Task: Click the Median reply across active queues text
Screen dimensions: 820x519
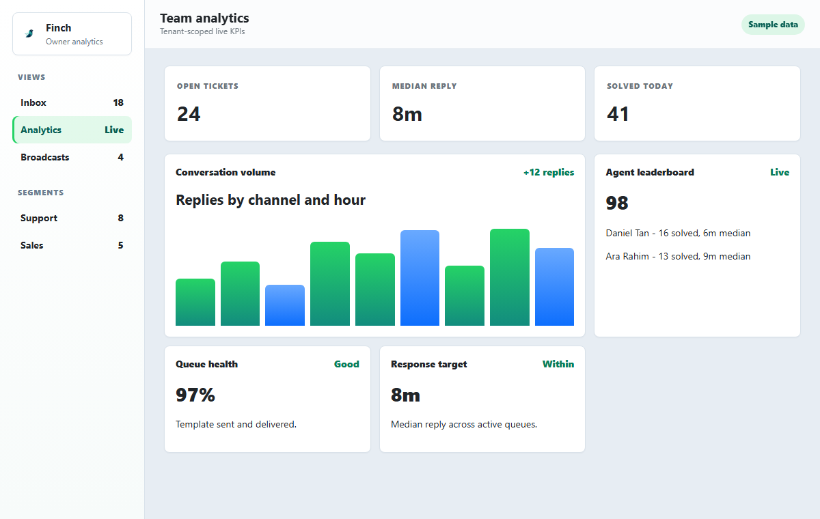Action: click(x=464, y=424)
